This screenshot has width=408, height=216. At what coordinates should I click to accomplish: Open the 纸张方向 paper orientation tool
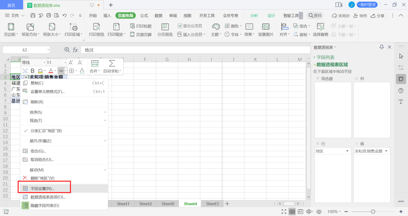(30, 29)
